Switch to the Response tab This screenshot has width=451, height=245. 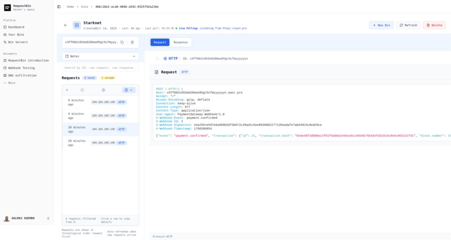click(x=180, y=42)
